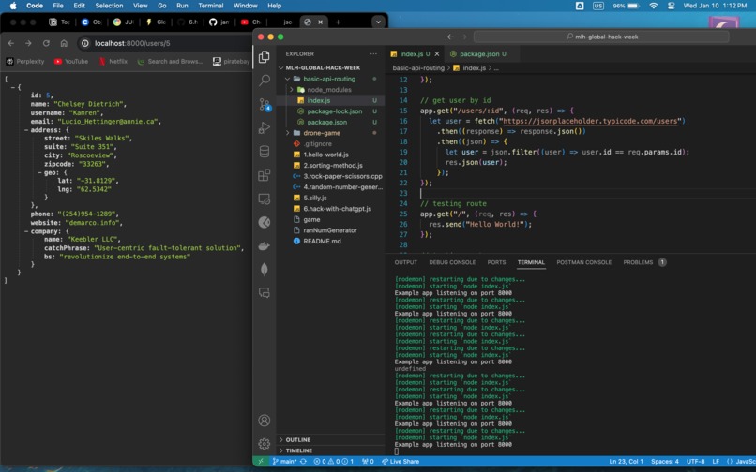Open the Terminal menu in the menu bar
The width and height of the screenshot is (756, 472).
coord(211,6)
